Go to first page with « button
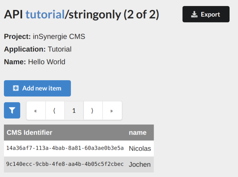The height and width of the screenshot is (177, 238). click(x=36, y=111)
